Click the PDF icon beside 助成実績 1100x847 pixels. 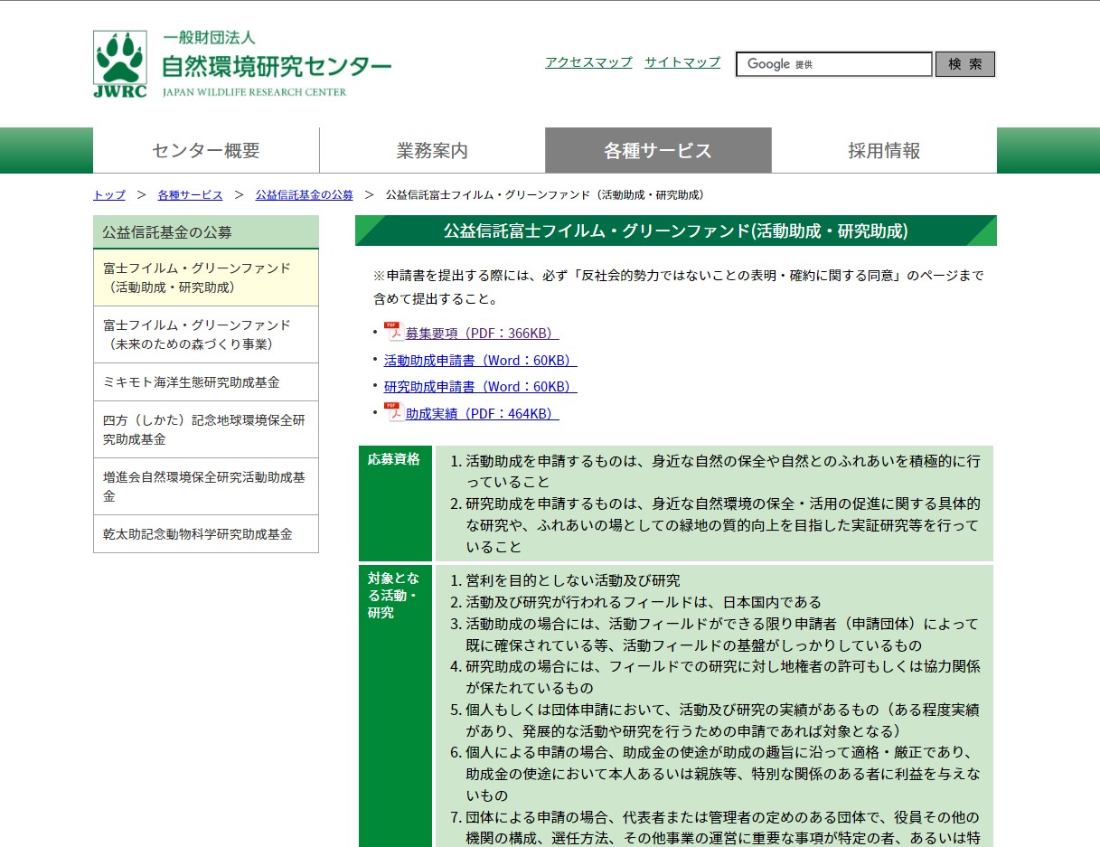click(392, 412)
